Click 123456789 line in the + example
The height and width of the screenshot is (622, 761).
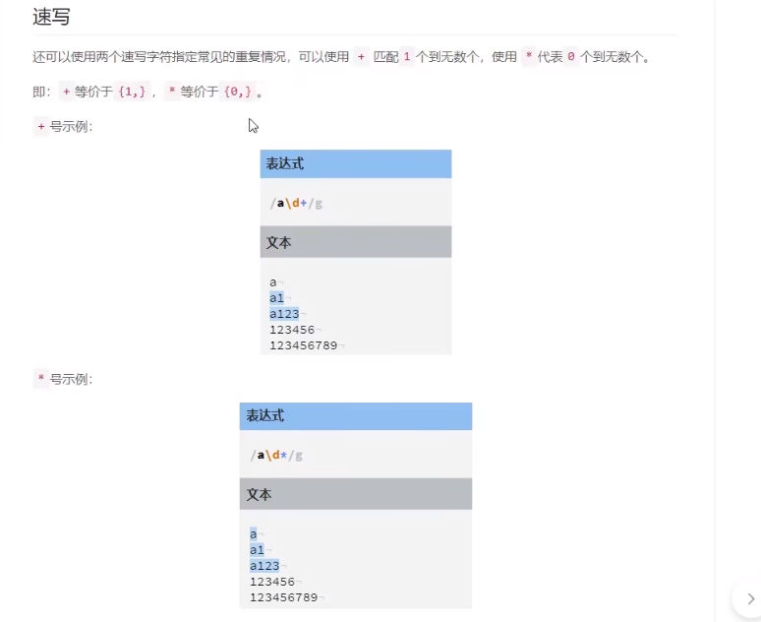coord(303,345)
